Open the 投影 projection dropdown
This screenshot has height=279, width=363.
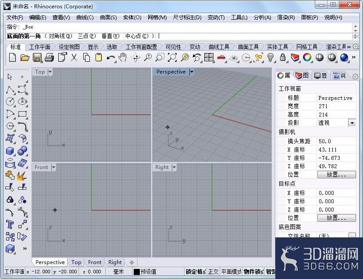352,123
